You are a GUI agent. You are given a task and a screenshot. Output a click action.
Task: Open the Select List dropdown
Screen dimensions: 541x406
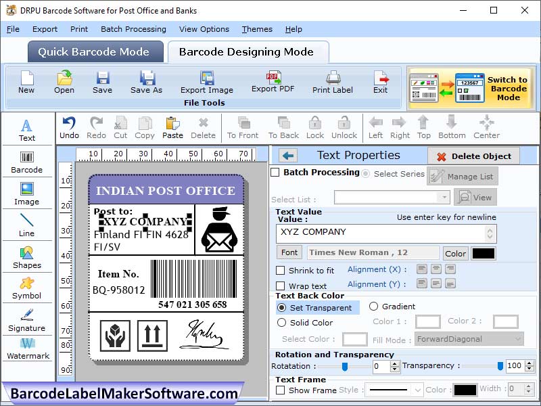pyautogui.click(x=444, y=198)
